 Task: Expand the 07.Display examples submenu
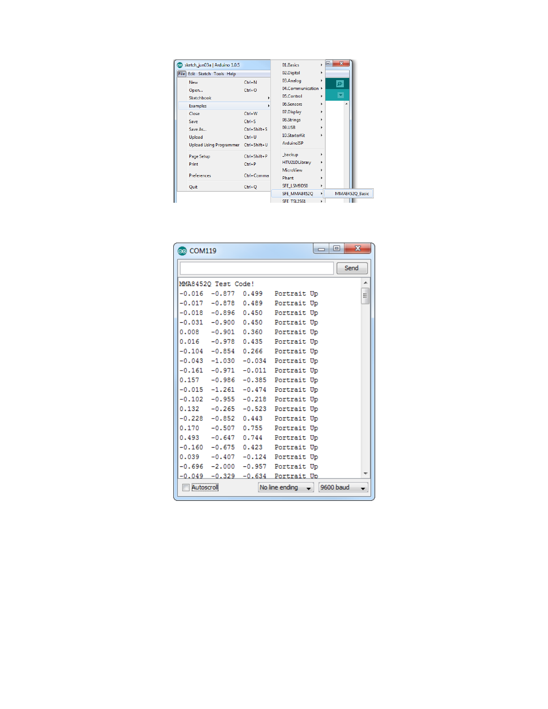[x=298, y=112]
